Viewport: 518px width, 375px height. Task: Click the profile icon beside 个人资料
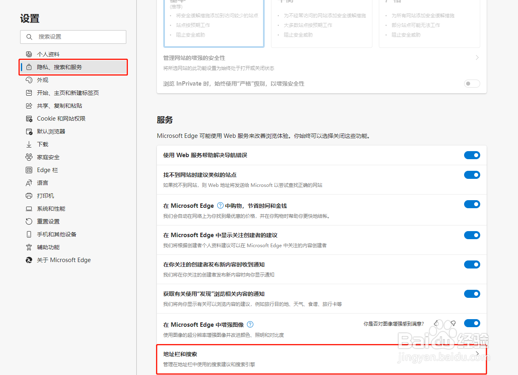[x=29, y=54]
